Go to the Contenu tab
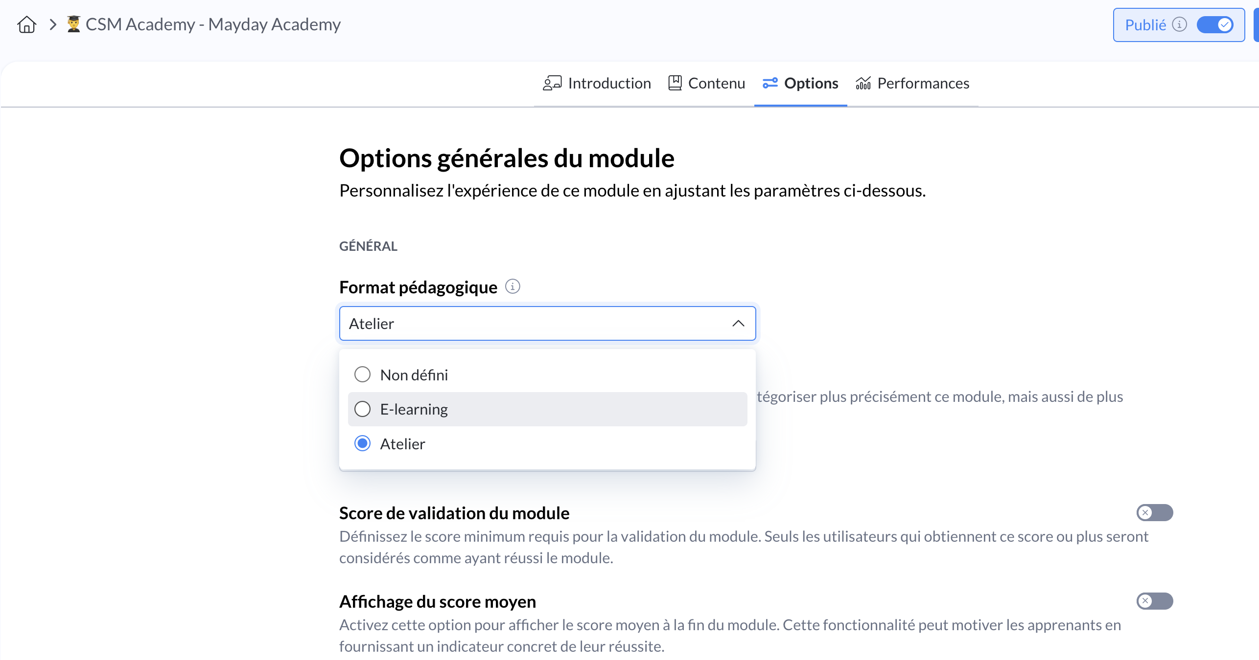1259x660 pixels. pyautogui.click(x=707, y=83)
